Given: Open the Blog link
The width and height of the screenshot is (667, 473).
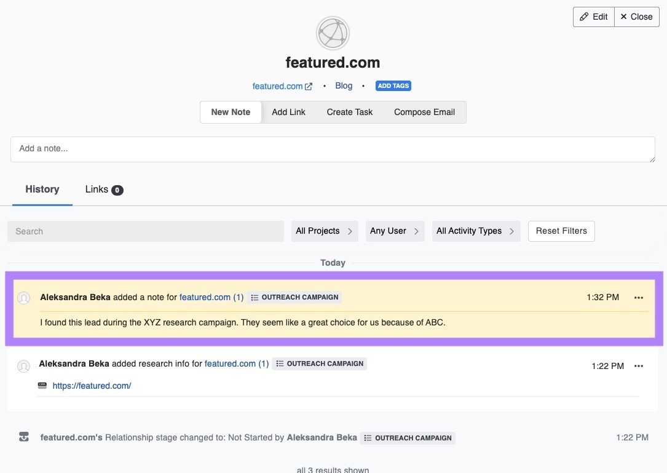Looking at the screenshot, I should [344, 85].
